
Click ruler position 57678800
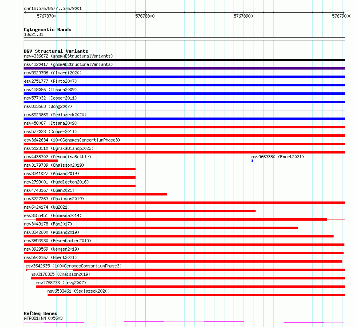tap(145, 16)
